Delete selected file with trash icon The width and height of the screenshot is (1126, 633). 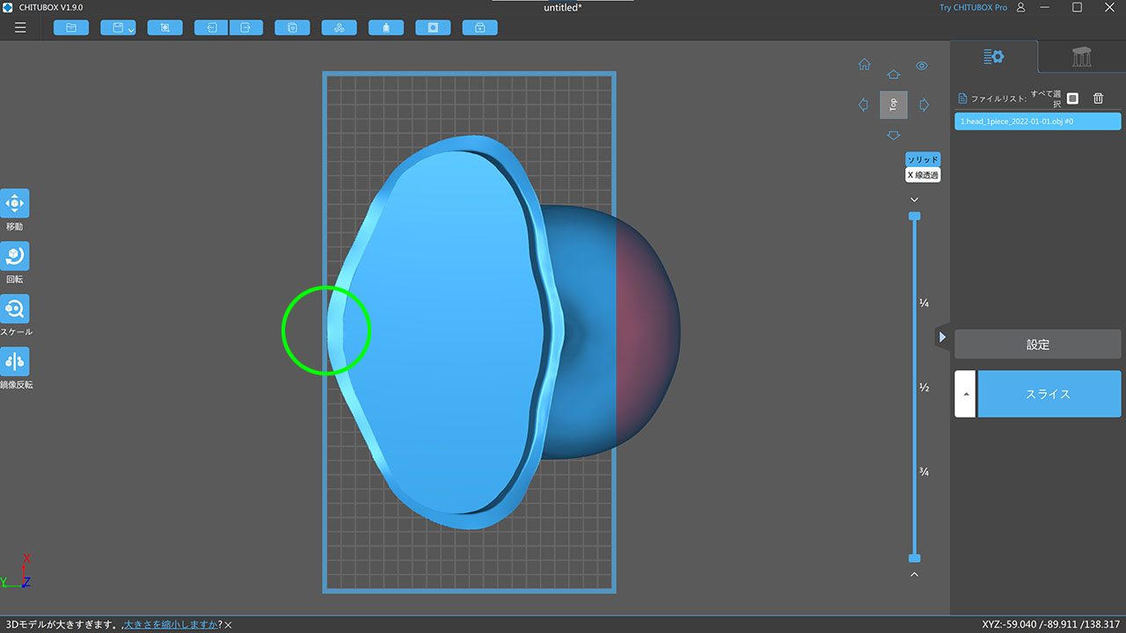(1098, 98)
